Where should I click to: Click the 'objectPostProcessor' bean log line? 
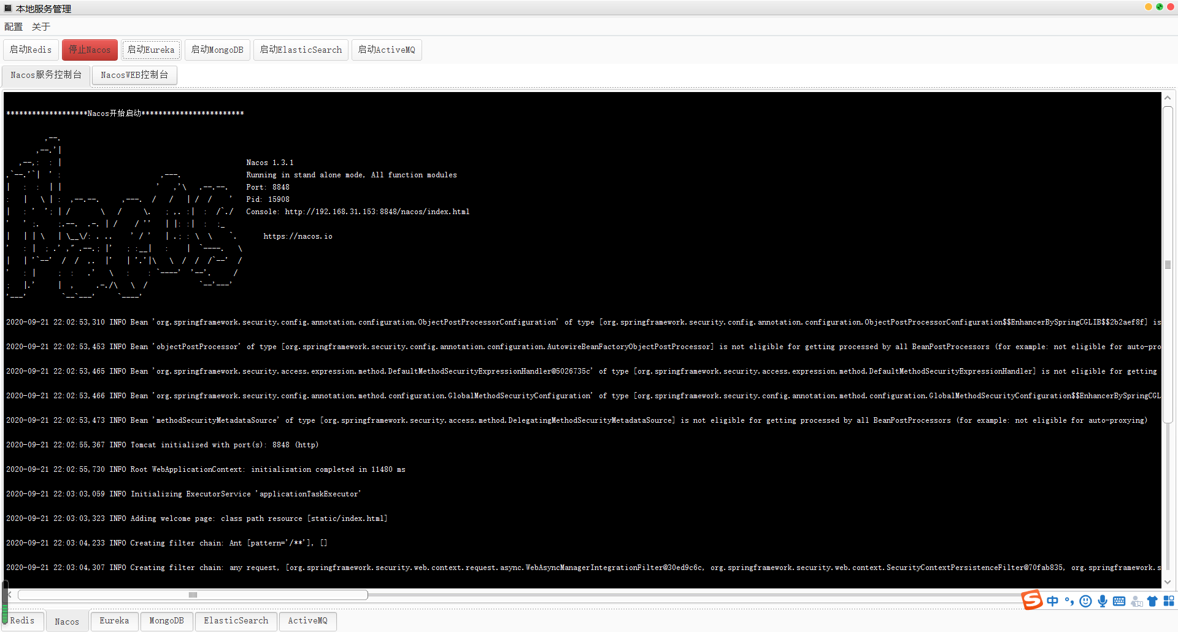click(583, 347)
